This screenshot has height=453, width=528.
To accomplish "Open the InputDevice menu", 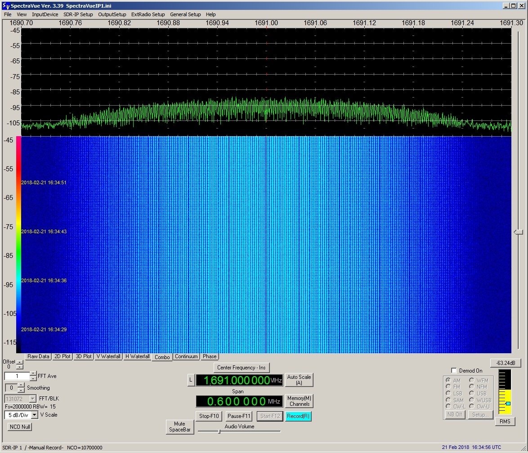I will coord(45,14).
